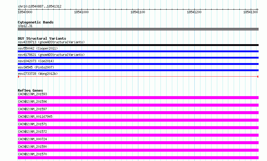
Task: Open variant nsv4339713 label
Action: click(x=51, y=42)
